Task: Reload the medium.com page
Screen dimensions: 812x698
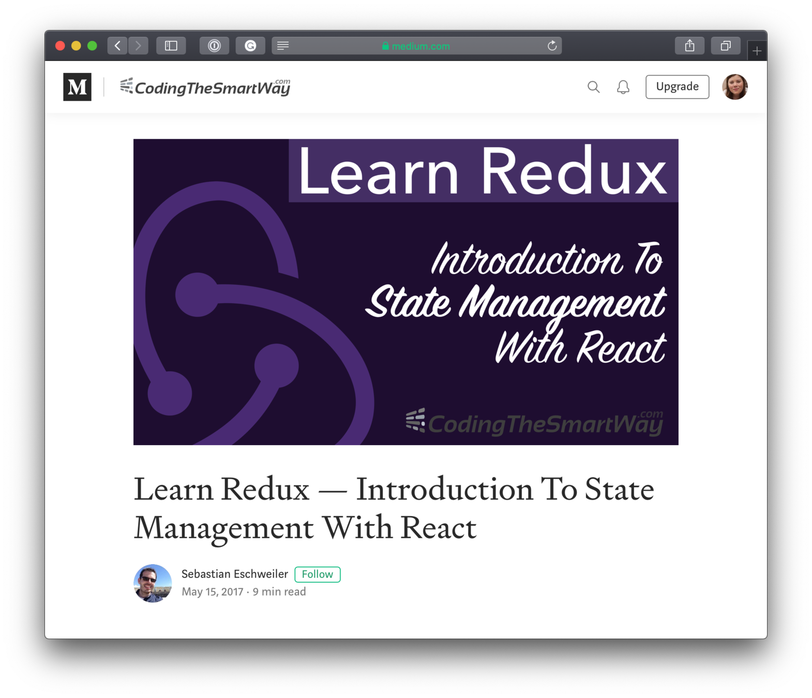Action: (x=552, y=46)
